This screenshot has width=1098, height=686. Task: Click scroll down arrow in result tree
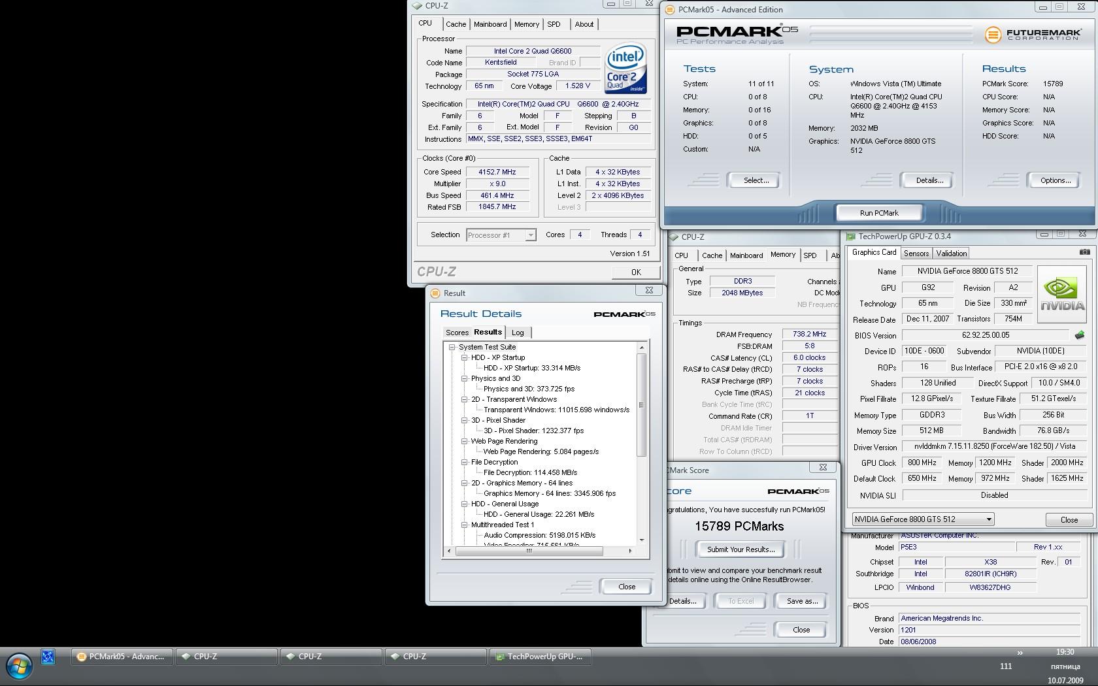pos(641,540)
